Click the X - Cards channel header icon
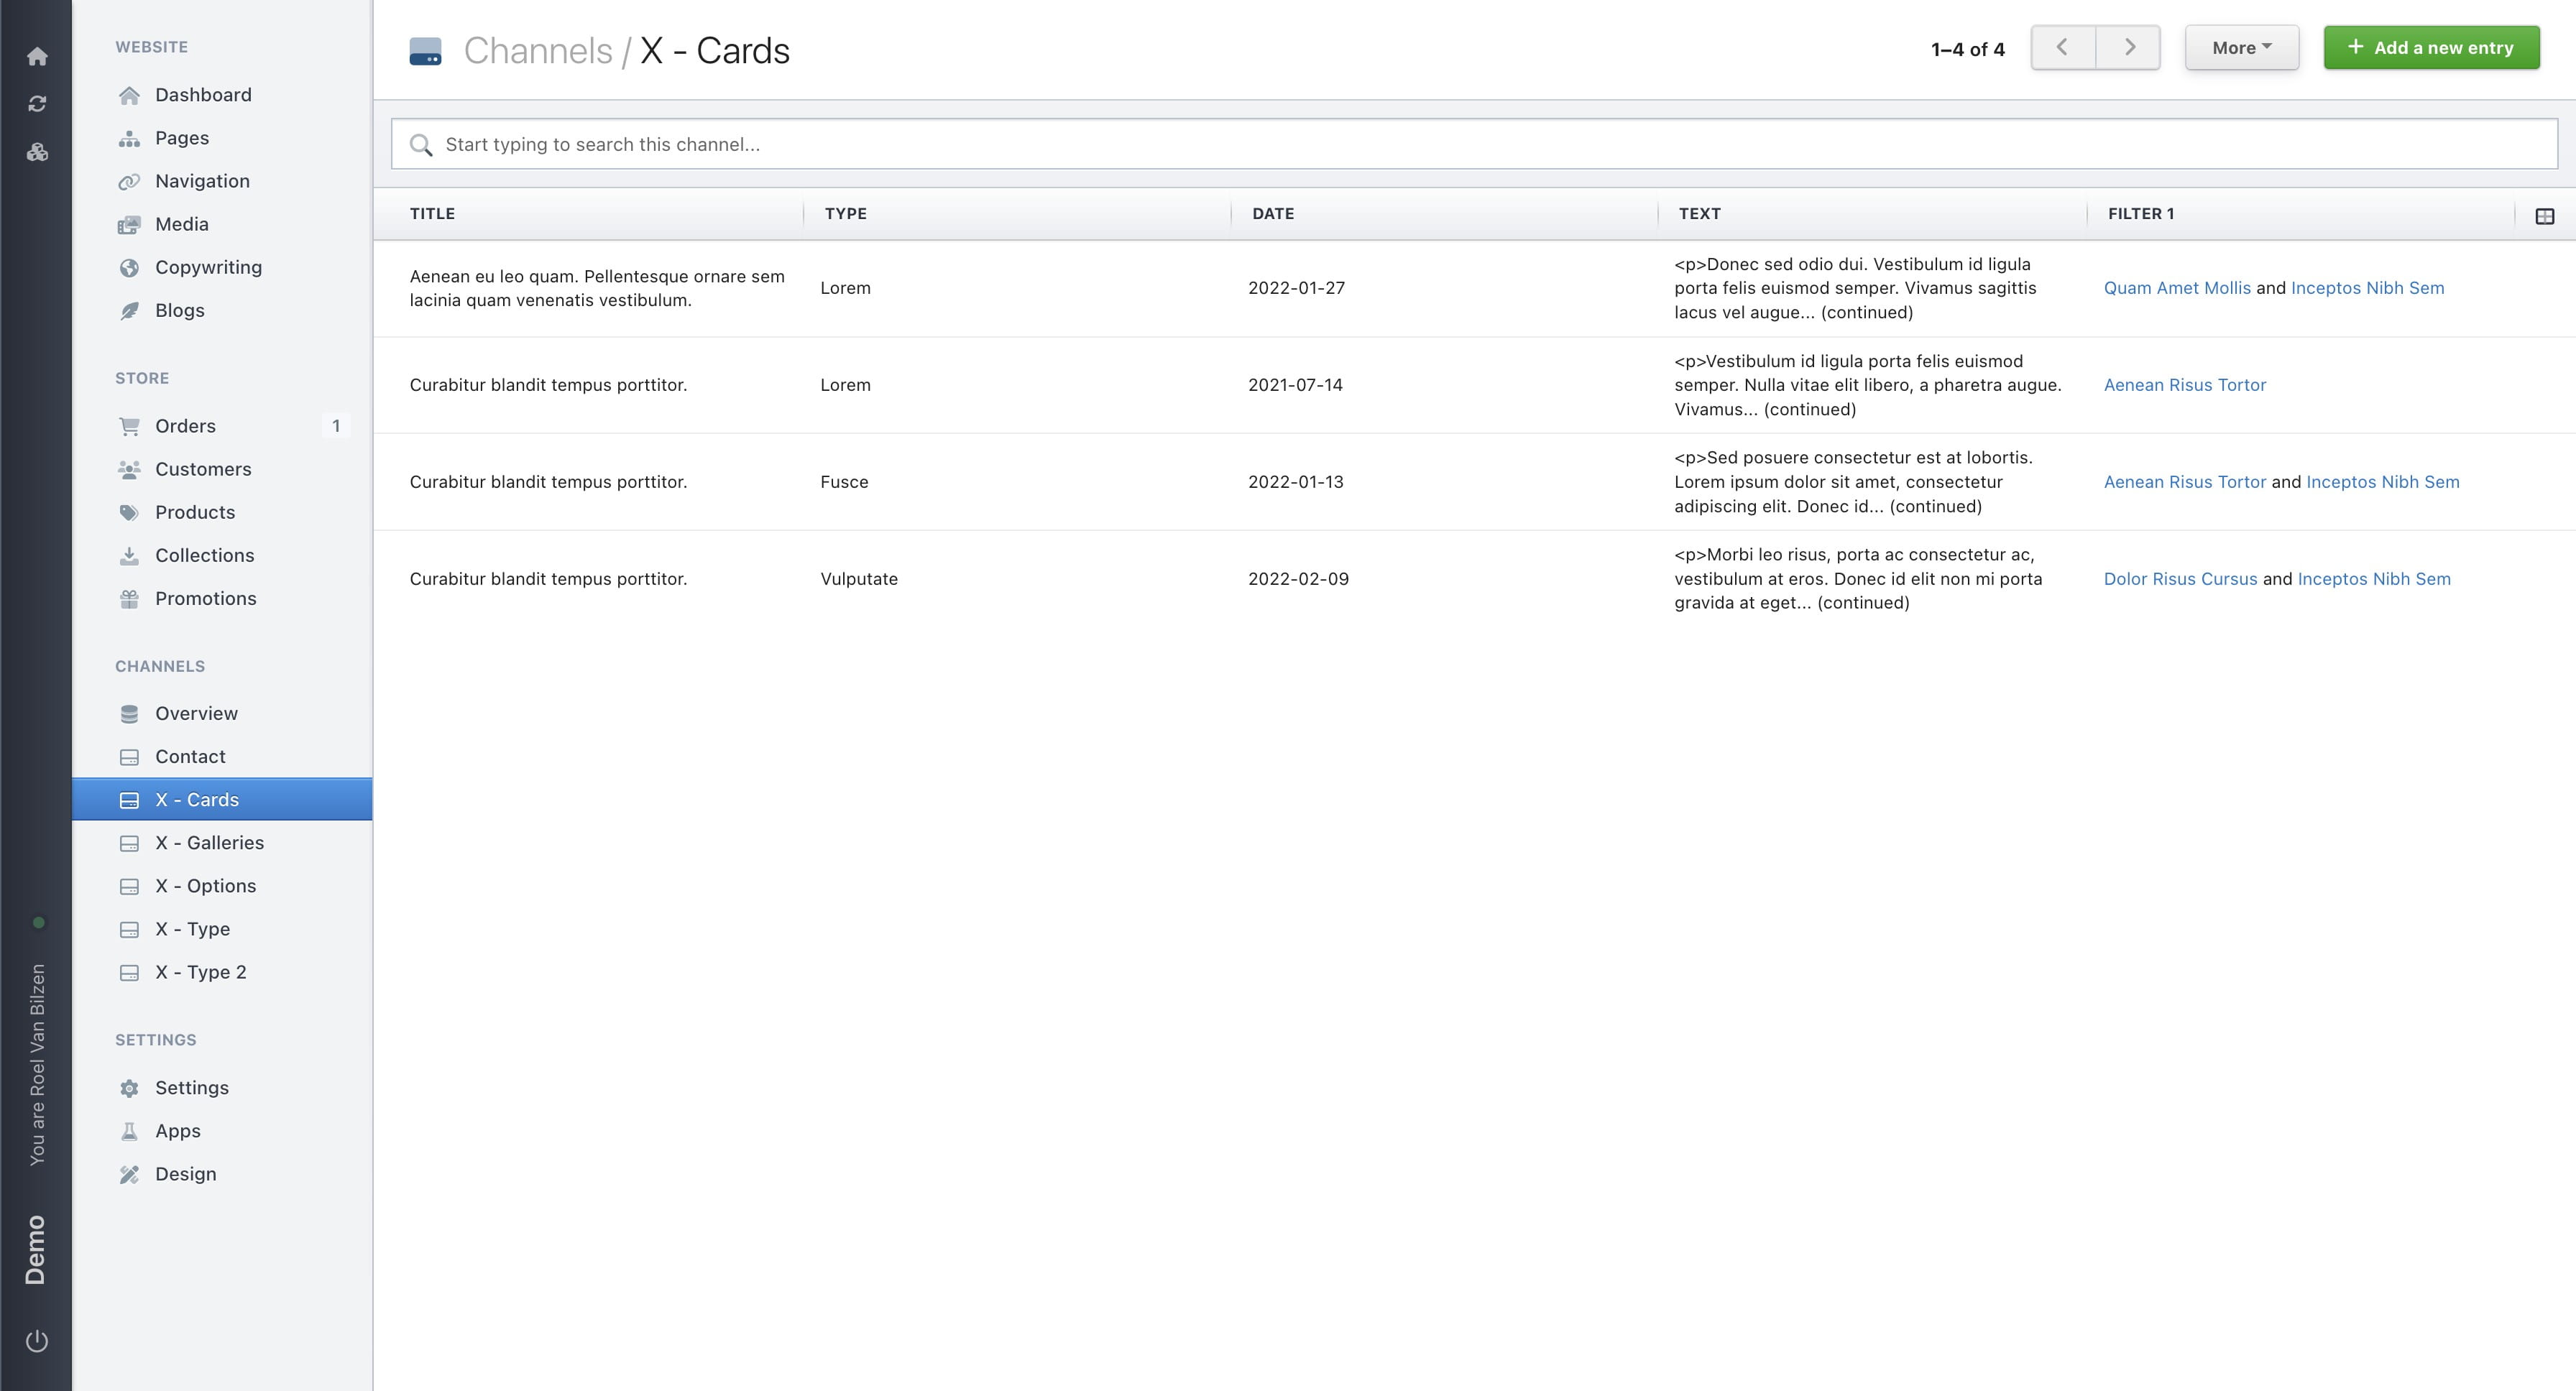This screenshot has height=1391, width=2576. pos(425,51)
